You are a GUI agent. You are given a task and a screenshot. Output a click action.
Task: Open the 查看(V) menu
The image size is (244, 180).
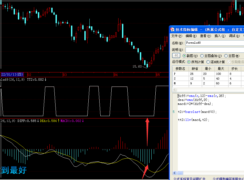205,36
